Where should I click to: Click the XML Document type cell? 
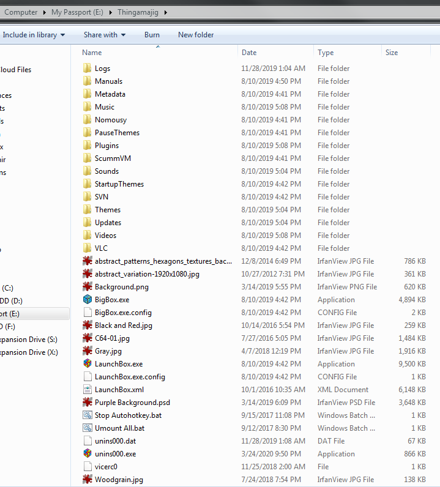point(343,390)
